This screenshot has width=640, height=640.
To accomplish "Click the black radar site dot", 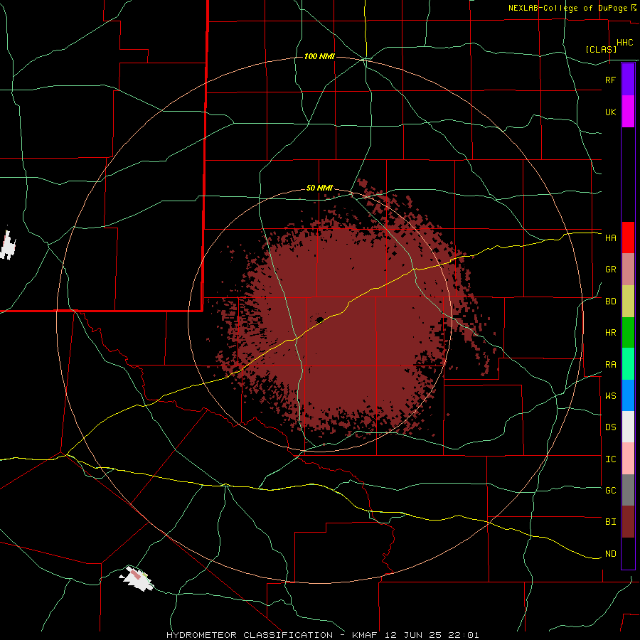I will point(320,319).
